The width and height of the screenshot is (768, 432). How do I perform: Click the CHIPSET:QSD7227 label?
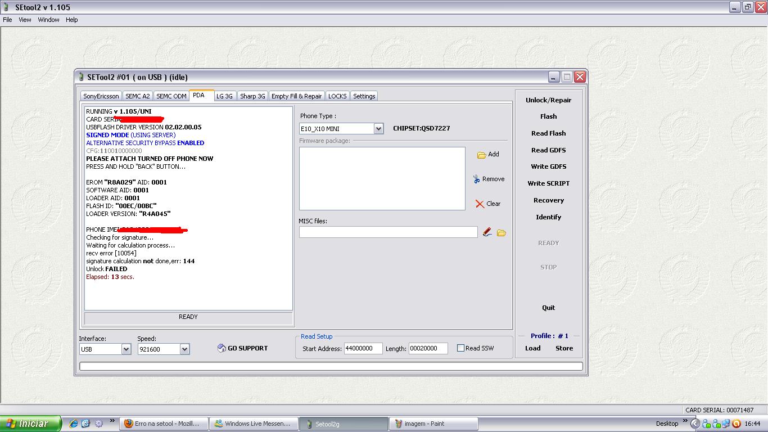(x=422, y=128)
